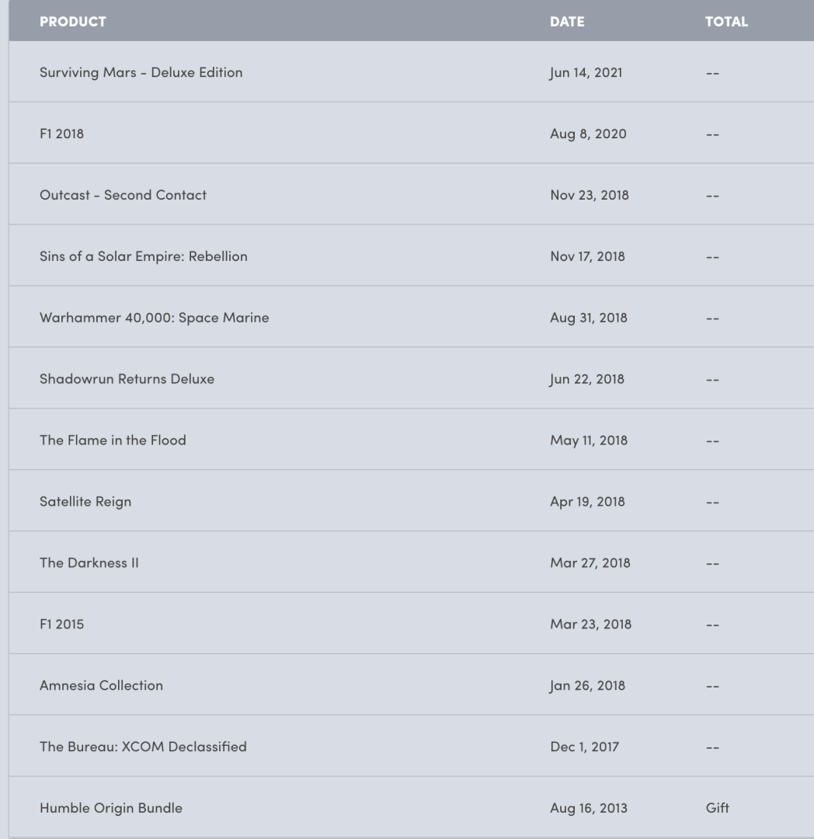Image resolution: width=814 pixels, height=839 pixels.
Task: Select The Flame in the Flood row
Action: [x=113, y=440]
